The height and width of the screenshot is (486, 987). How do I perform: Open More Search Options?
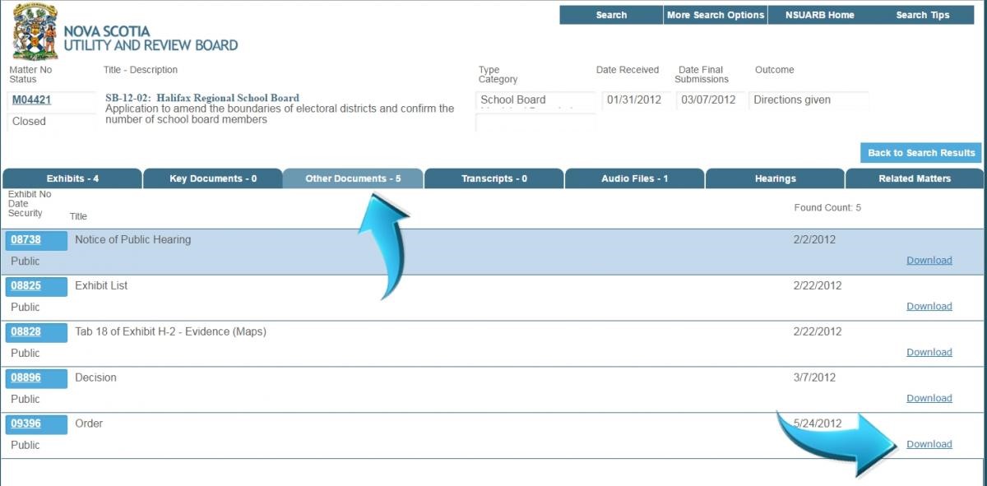point(716,15)
